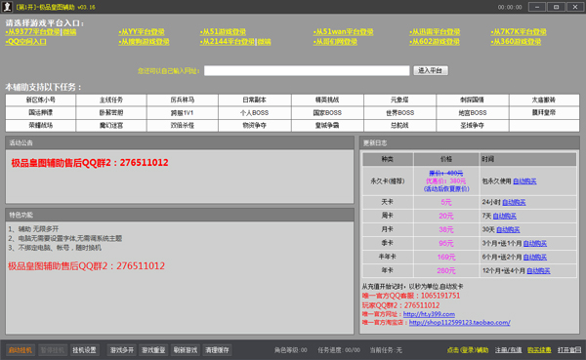Viewport: 586px width, 360px height.
Task: Open the QQ空间入口 link
Action: [x=25, y=41]
